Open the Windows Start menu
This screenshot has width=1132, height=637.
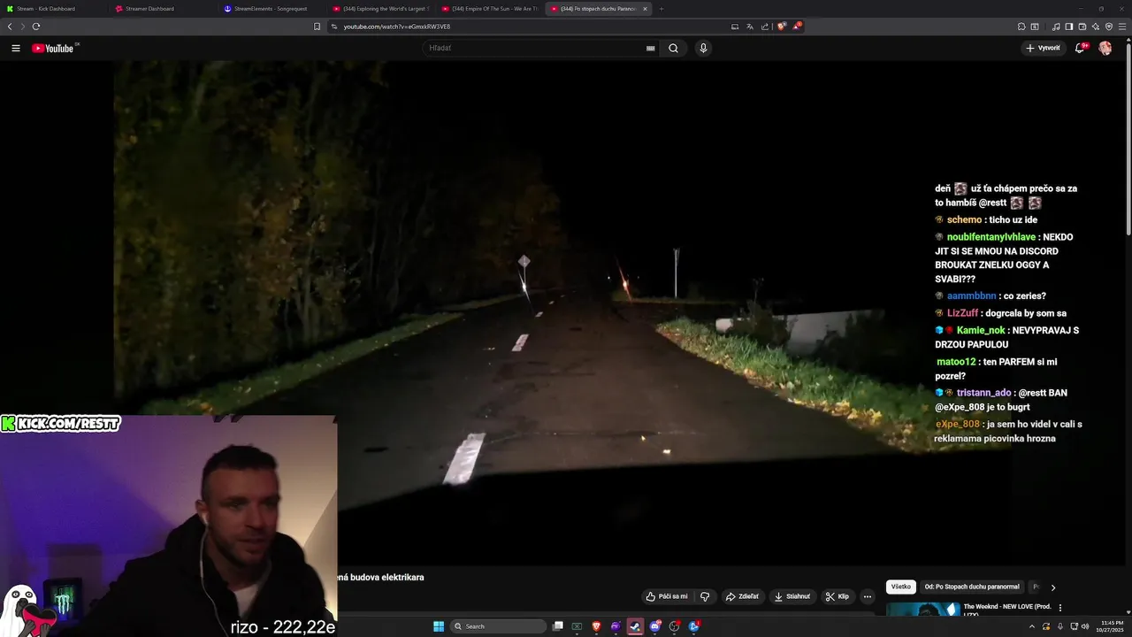tap(439, 626)
